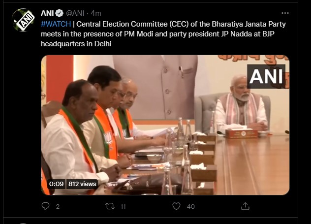
Task: Click the 812 views label
Action: pyautogui.click(x=82, y=184)
